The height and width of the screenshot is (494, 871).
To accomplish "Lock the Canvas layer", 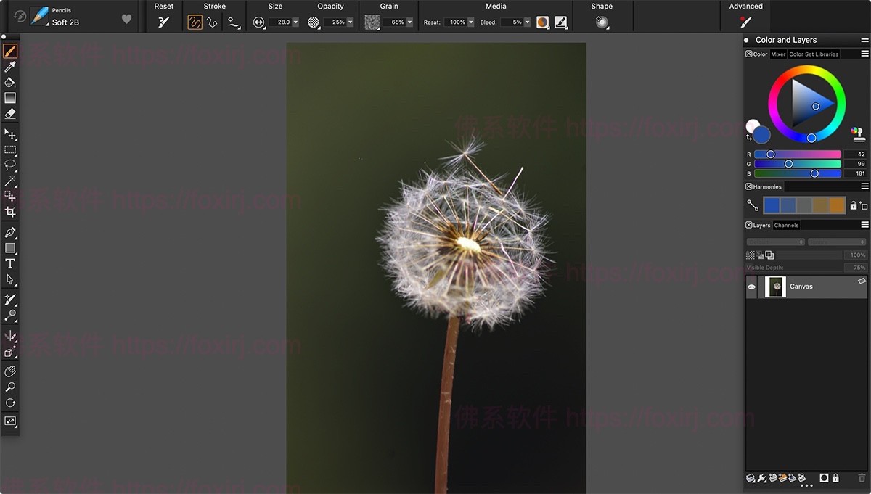I will pos(835,477).
